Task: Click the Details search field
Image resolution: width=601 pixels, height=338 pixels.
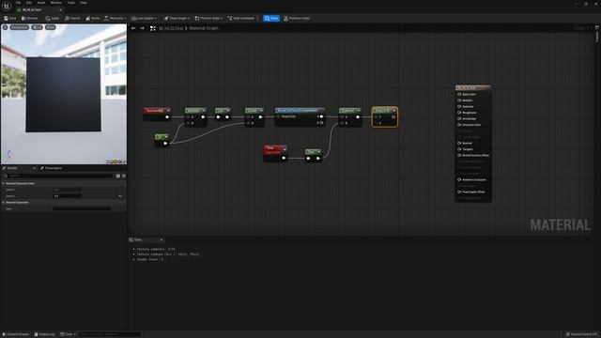Action: pos(58,176)
